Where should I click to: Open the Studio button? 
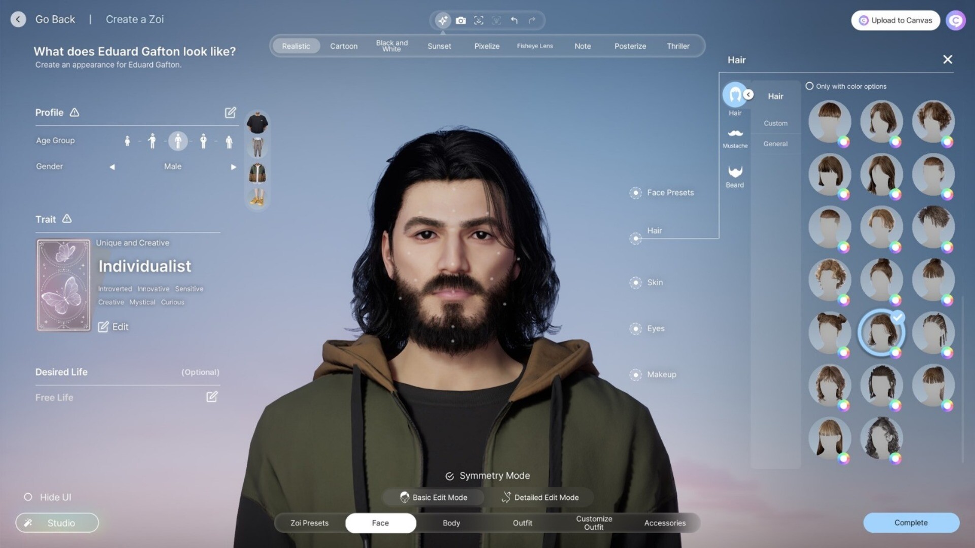coord(57,523)
